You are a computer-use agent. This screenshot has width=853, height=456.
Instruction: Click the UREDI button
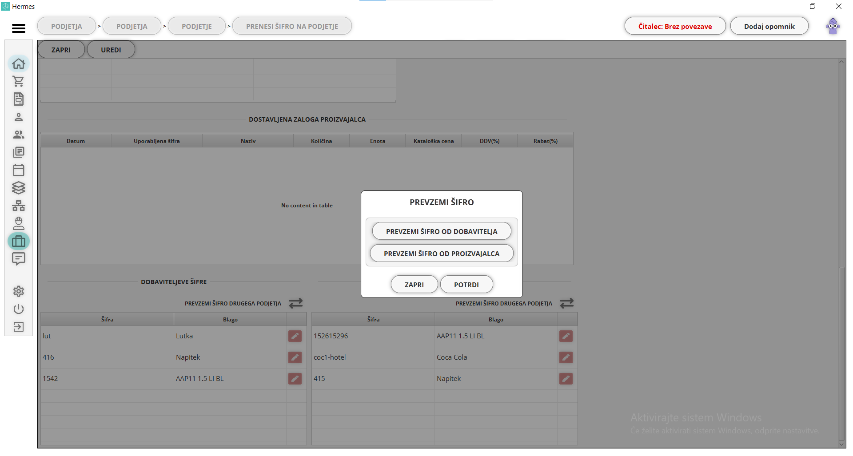coord(111,50)
